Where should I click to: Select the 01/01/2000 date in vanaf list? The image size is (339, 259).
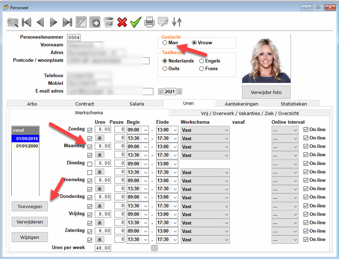coord(27,146)
